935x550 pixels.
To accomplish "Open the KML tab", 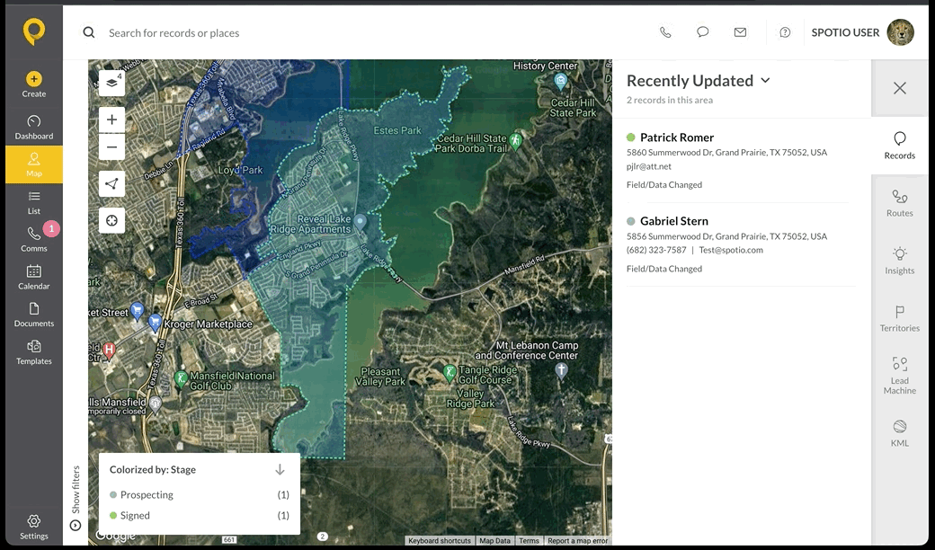I will click(899, 433).
